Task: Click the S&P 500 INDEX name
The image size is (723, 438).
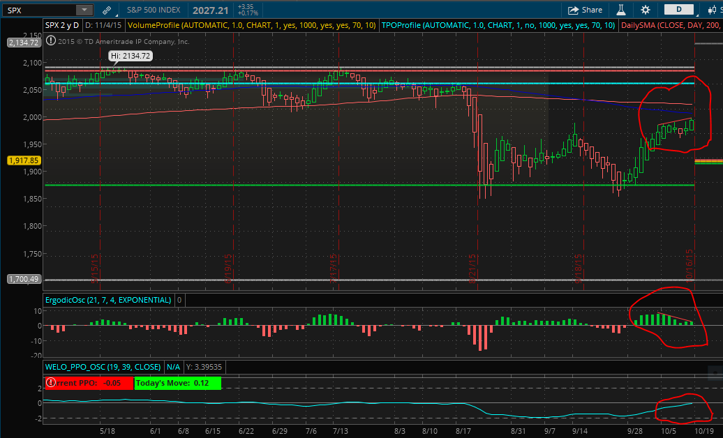Action: point(154,10)
